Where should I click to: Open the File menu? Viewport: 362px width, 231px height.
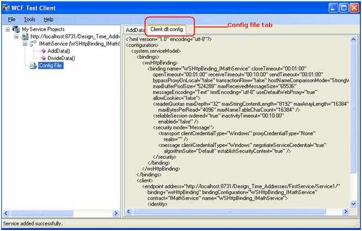[12, 19]
